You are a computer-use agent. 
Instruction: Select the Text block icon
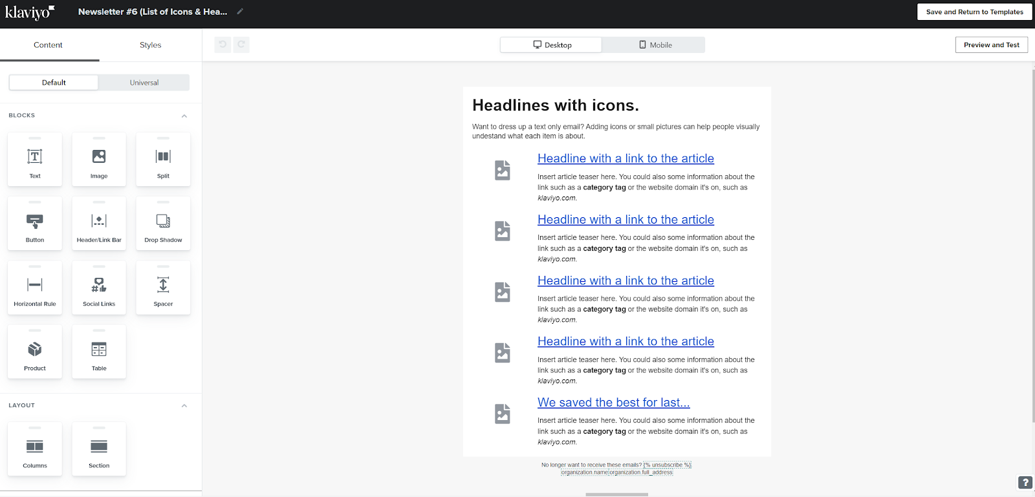(35, 157)
